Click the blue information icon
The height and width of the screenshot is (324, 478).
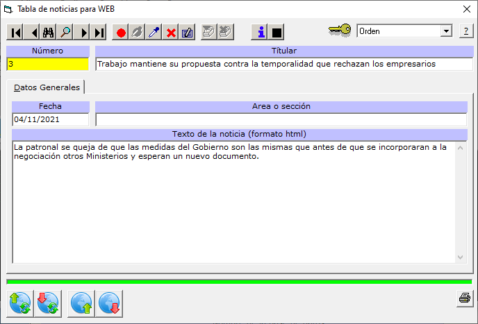261,33
